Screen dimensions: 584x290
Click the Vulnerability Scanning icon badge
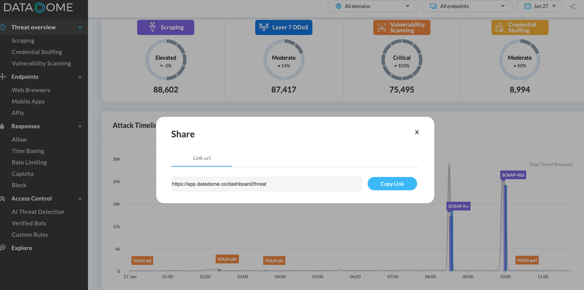(x=382, y=27)
